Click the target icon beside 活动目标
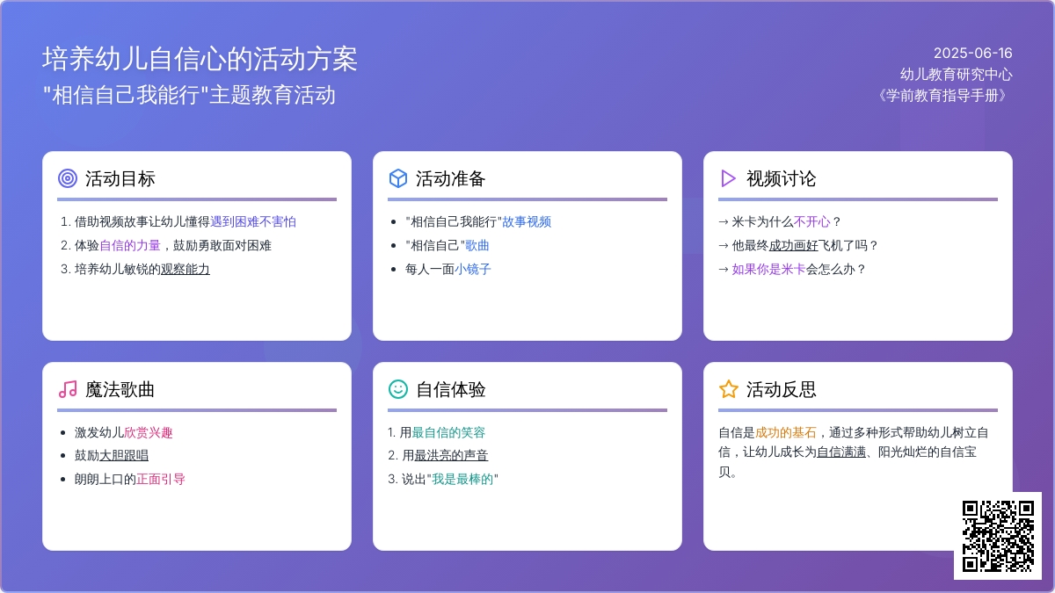 coord(68,178)
